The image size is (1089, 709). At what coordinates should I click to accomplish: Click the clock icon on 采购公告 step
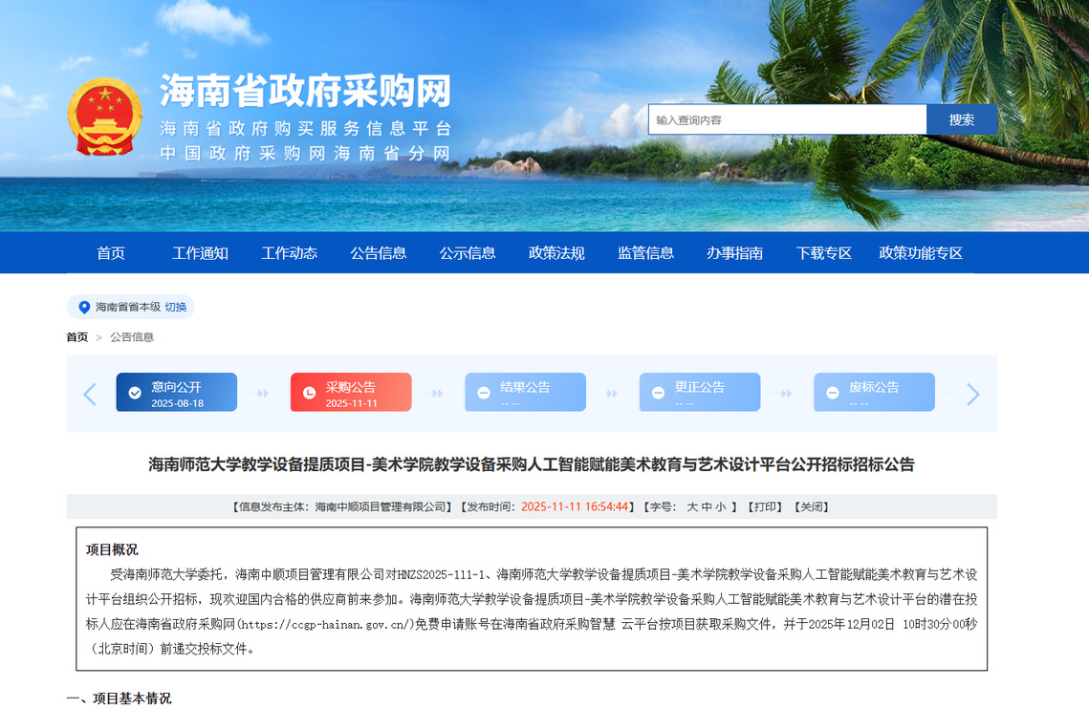[309, 393]
